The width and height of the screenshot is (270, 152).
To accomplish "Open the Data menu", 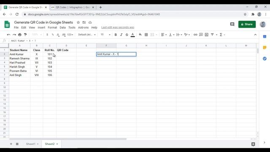I will [62, 27].
